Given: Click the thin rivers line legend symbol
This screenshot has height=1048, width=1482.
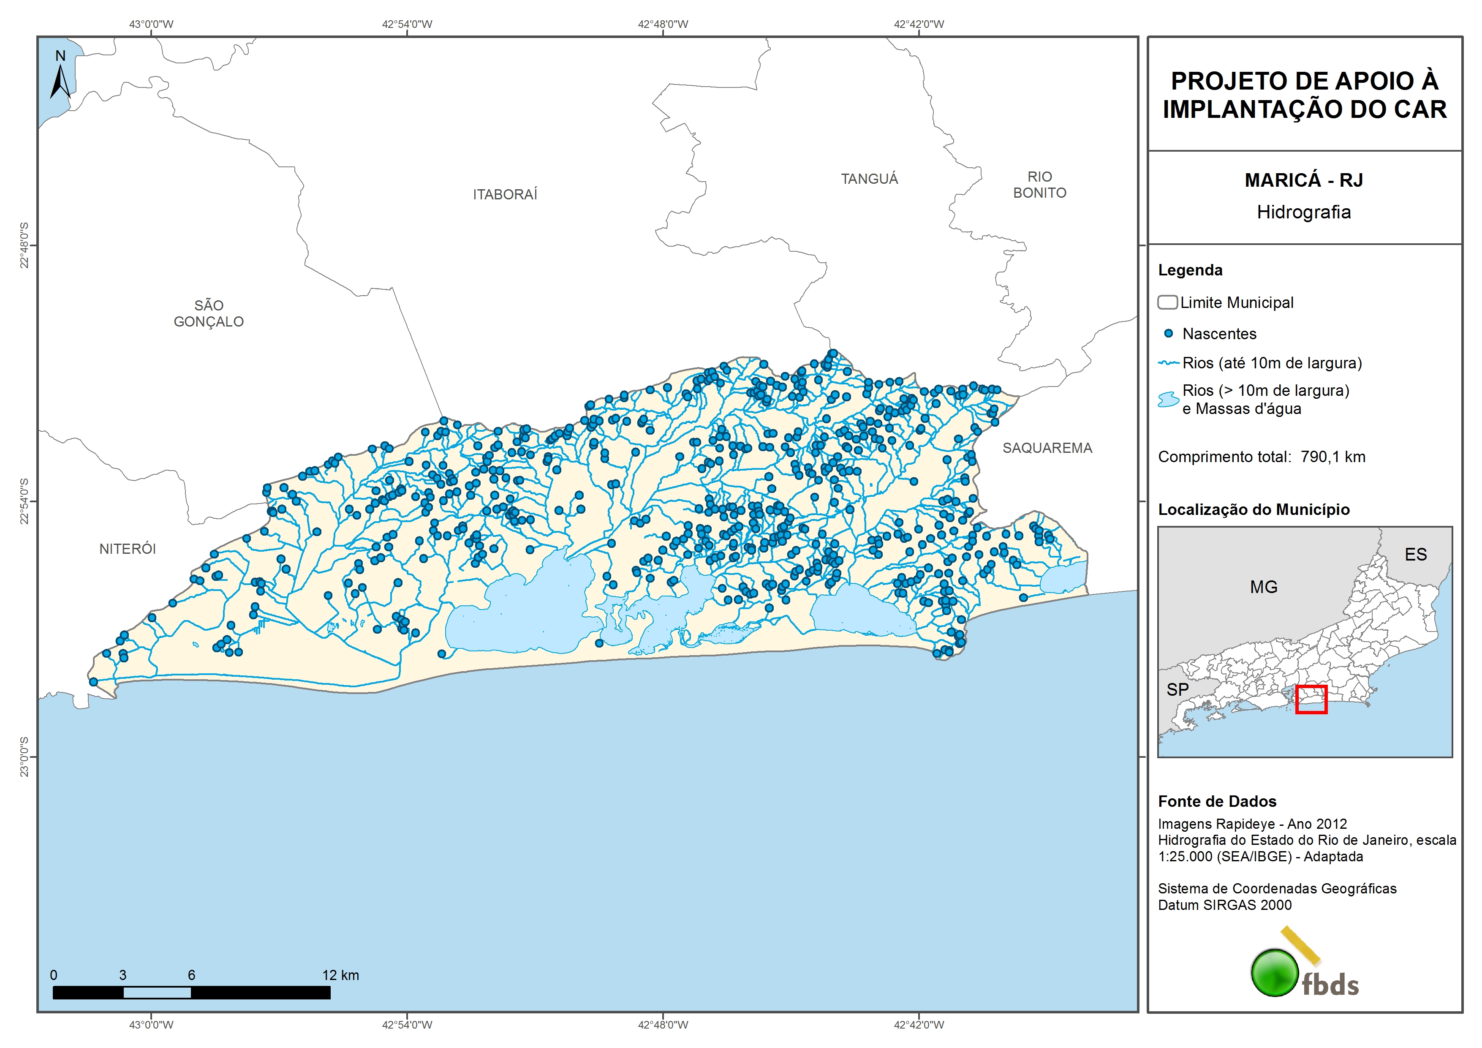Looking at the screenshot, I should coord(1169,364).
